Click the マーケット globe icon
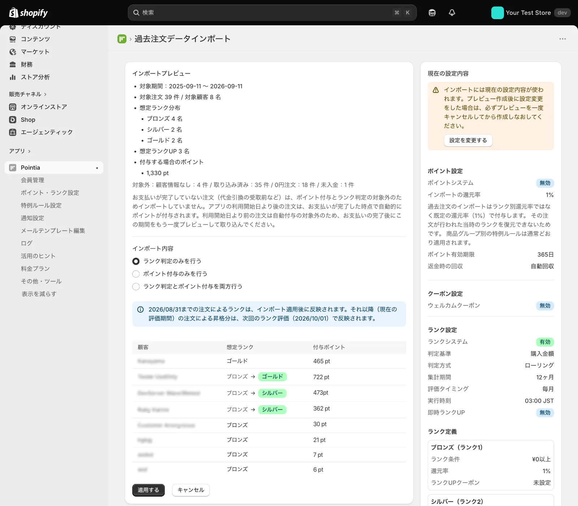 coord(13,52)
